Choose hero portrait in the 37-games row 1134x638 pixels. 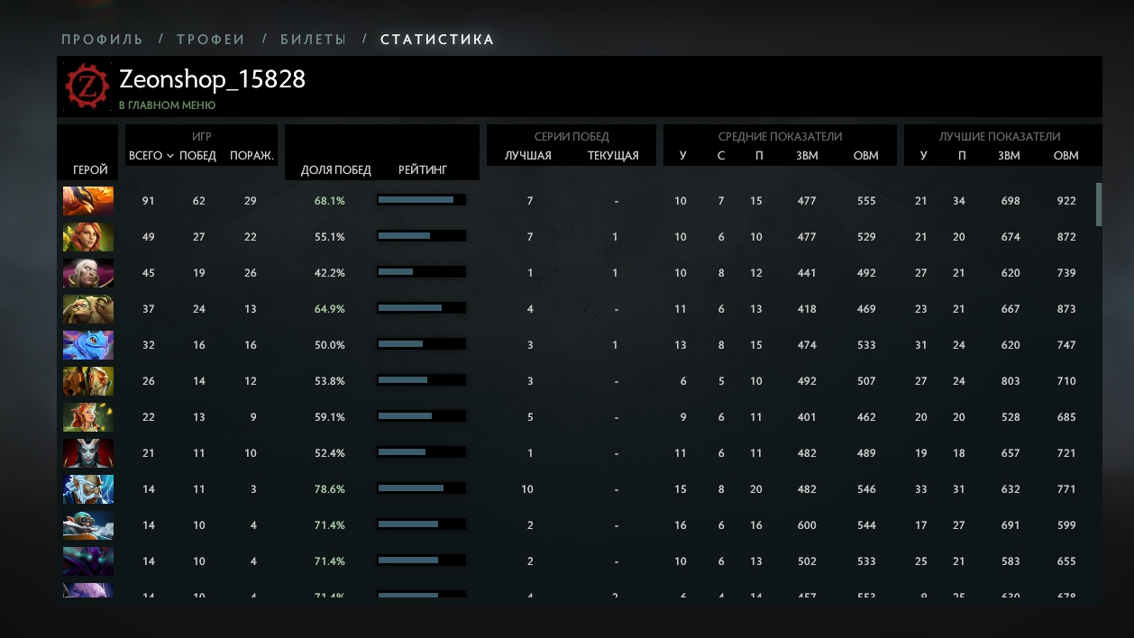tap(88, 309)
